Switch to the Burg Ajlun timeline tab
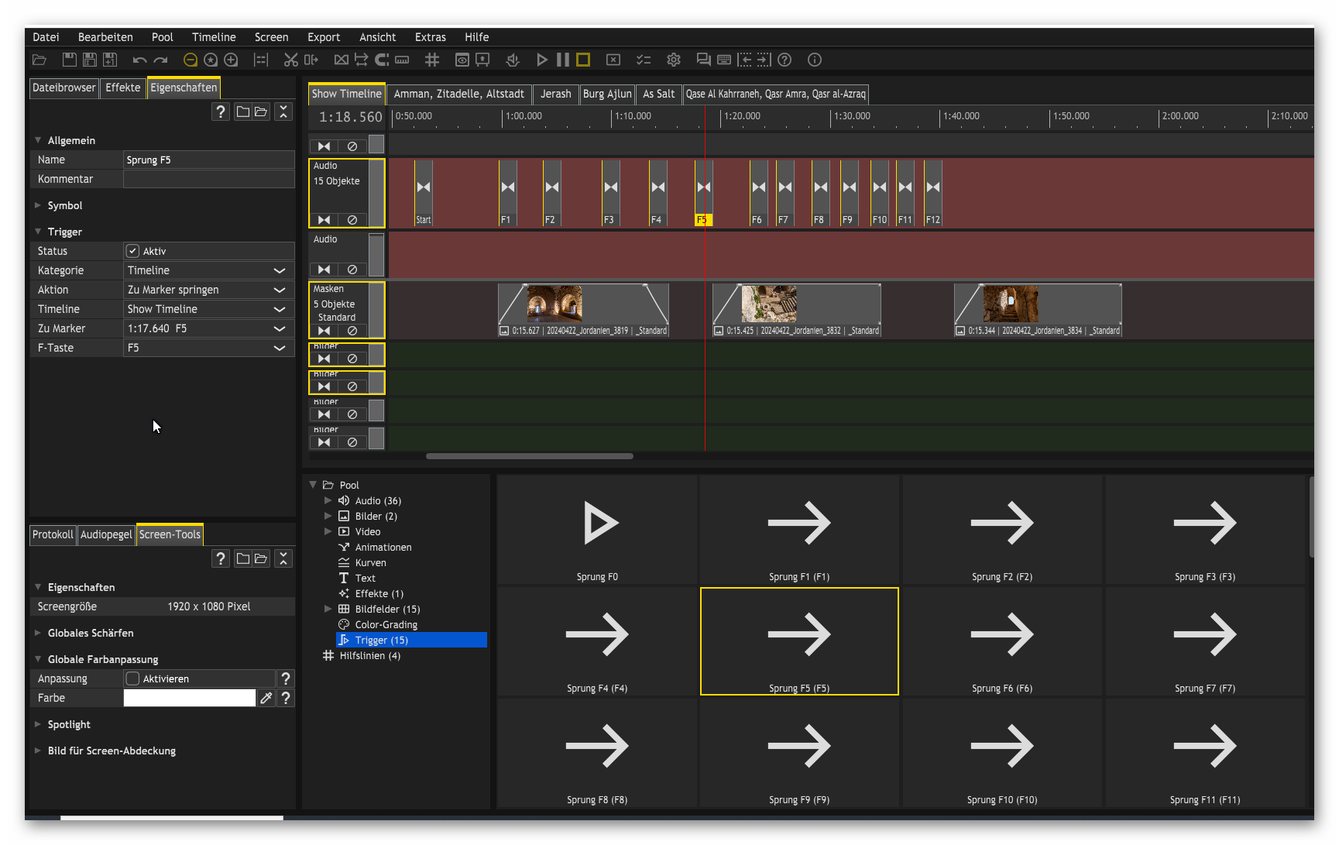 click(x=607, y=94)
